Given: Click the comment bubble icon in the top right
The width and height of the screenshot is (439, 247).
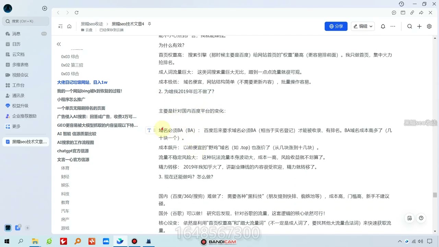Looking at the screenshot, I should tap(394, 13).
